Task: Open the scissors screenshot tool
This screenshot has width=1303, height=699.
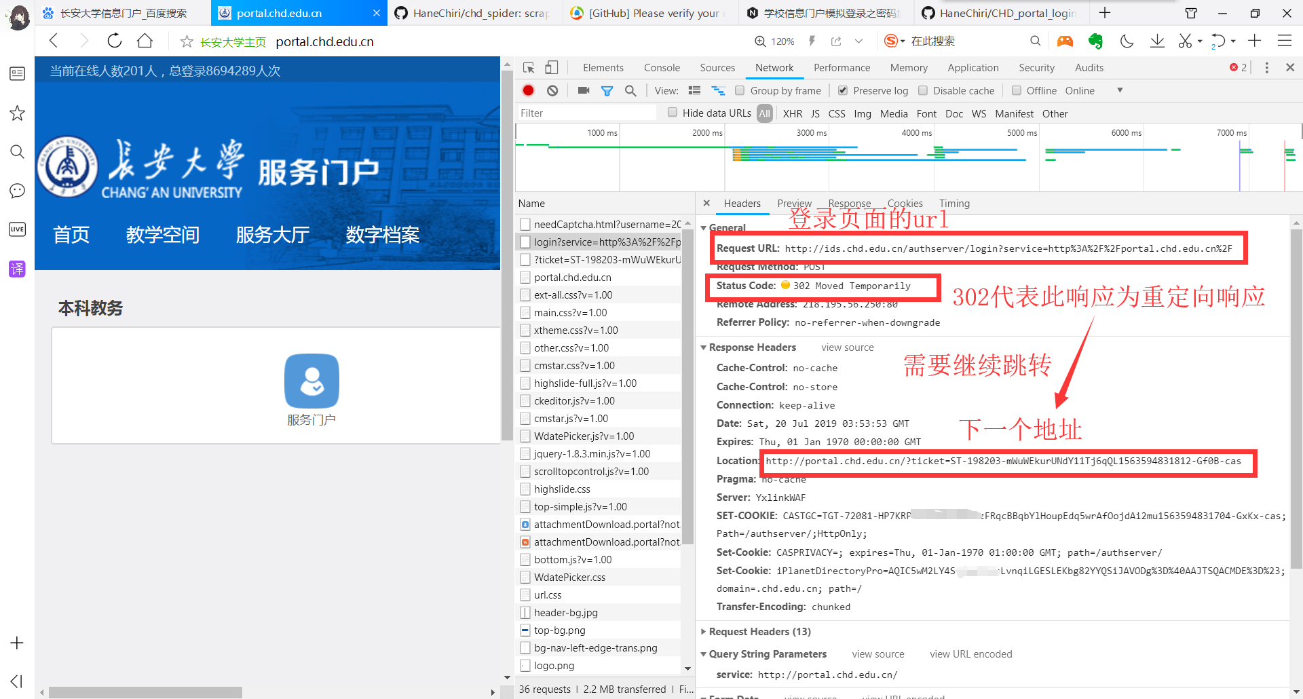Action: (1185, 41)
